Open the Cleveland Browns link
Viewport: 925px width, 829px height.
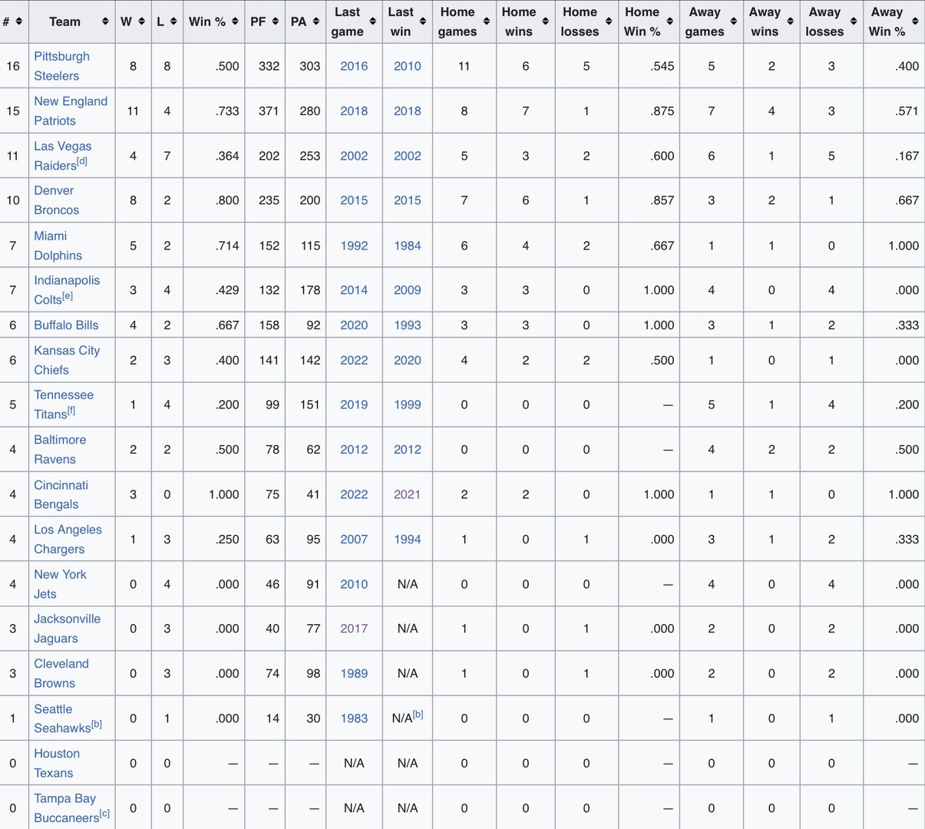coord(61,673)
